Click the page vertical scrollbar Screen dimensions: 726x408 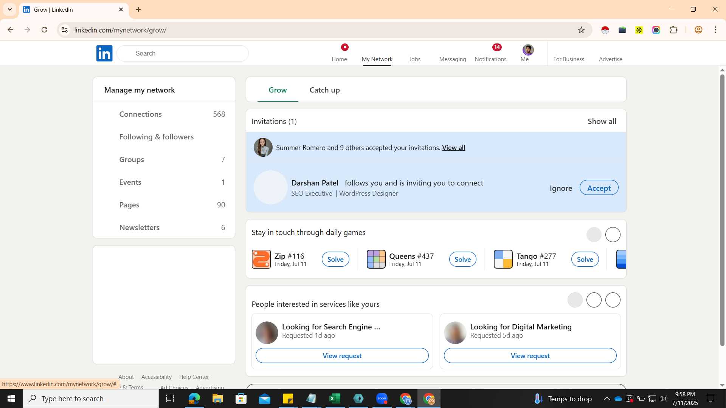pos(722,210)
